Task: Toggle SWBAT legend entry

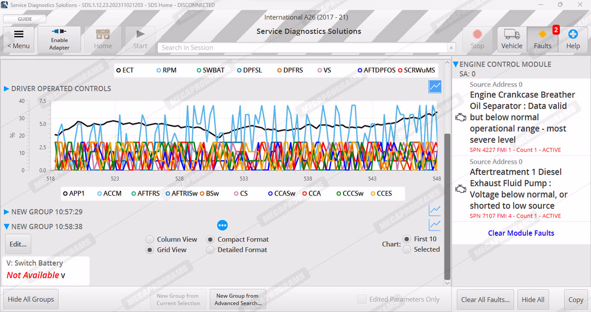Action: [211, 70]
